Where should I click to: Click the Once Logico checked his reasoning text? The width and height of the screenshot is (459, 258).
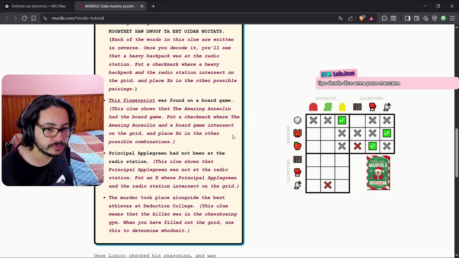pos(155,255)
